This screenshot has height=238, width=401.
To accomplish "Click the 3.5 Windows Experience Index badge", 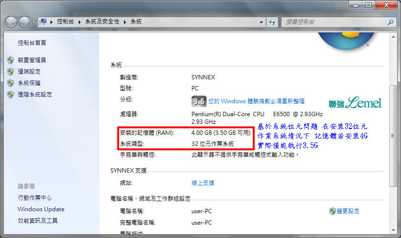I will [199, 101].
